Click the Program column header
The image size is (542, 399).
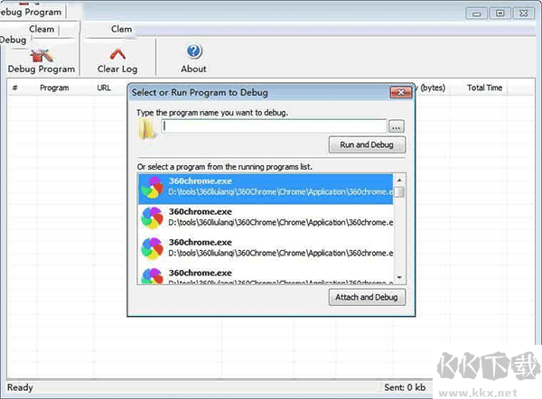click(x=54, y=88)
